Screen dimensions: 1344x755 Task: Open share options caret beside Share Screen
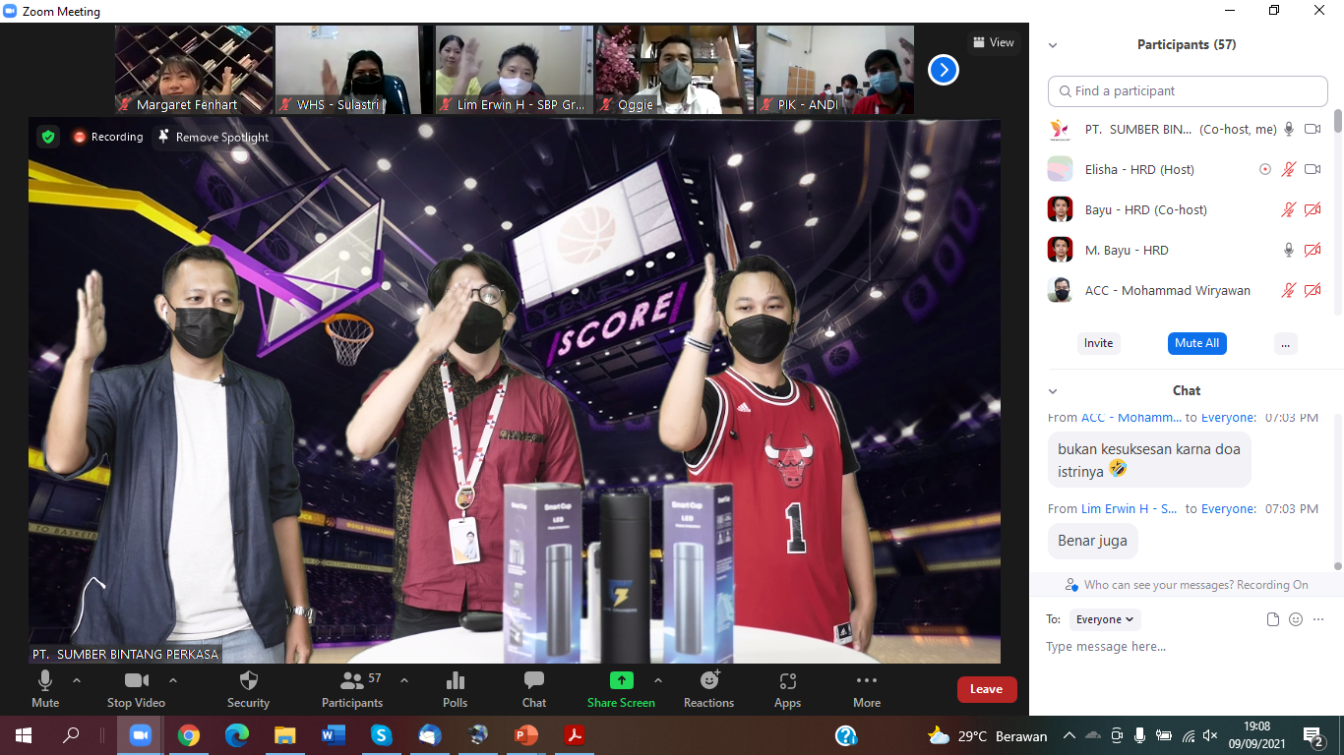pos(658,680)
